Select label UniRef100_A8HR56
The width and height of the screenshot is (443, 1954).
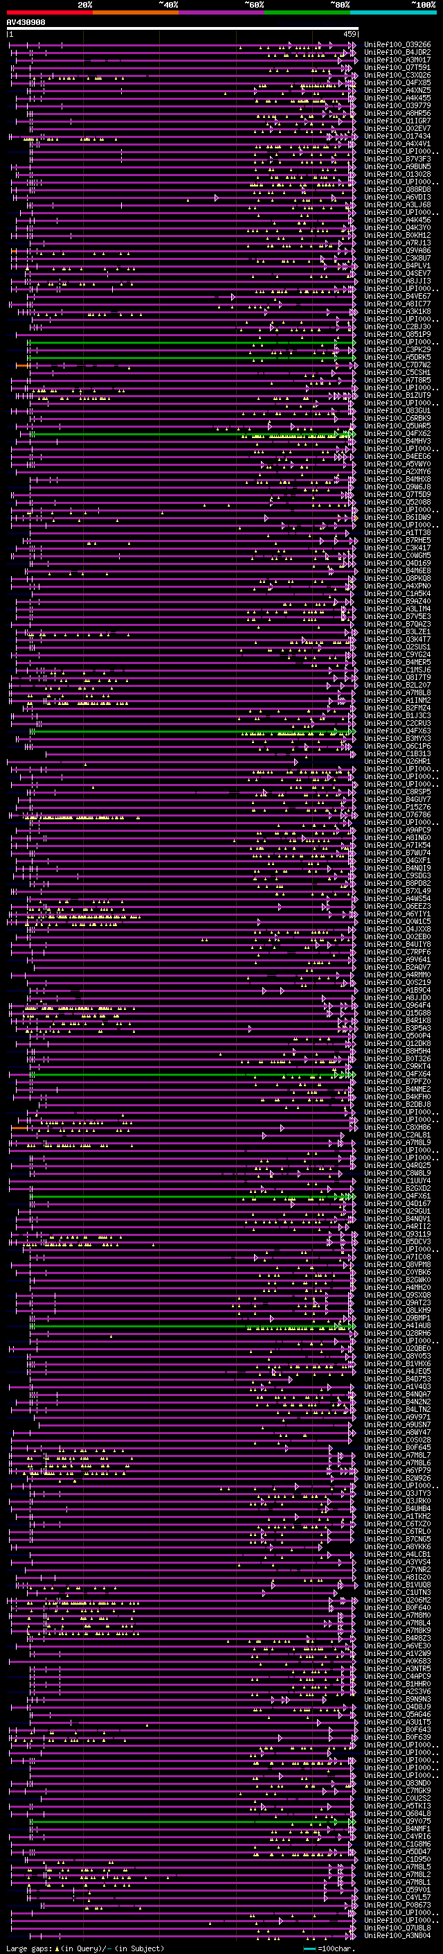click(397, 113)
